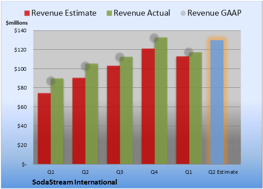Screen dimensions: 263x189
Task: Select the blue Q2 Estimate bar
Action: click(217, 102)
